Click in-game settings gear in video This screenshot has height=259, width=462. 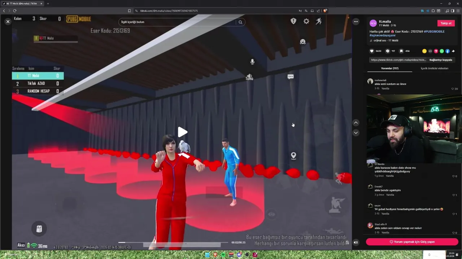point(306,21)
